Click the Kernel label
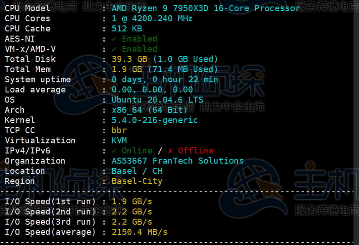359x245 pixels. [20, 120]
